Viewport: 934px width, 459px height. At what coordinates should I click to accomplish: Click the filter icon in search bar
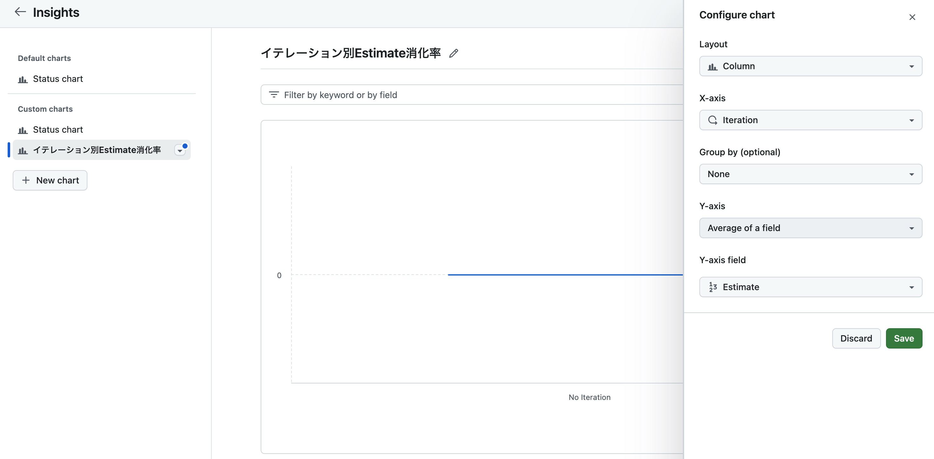tap(274, 95)
